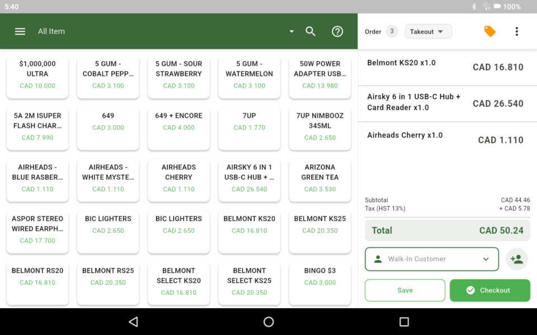This screenshot has width=537, height=335.
Task: Add the 7UP item for CAD 1.770
Action: tap(249, 129)
